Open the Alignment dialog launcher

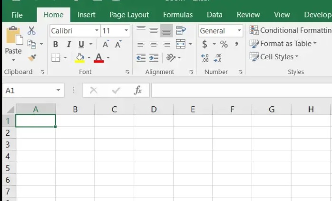pos(191,72)
